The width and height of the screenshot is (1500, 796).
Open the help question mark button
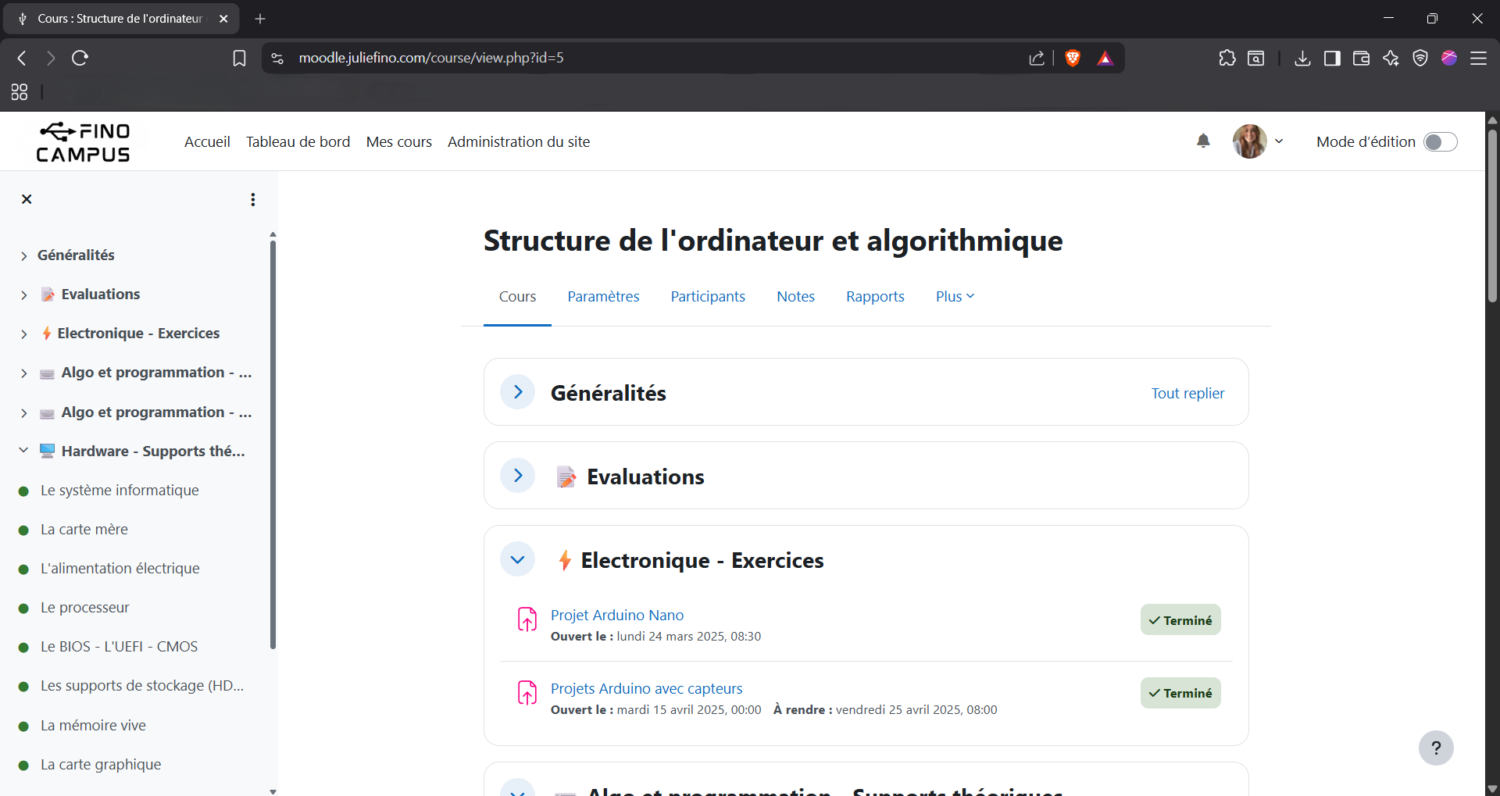click(1436, 748)
